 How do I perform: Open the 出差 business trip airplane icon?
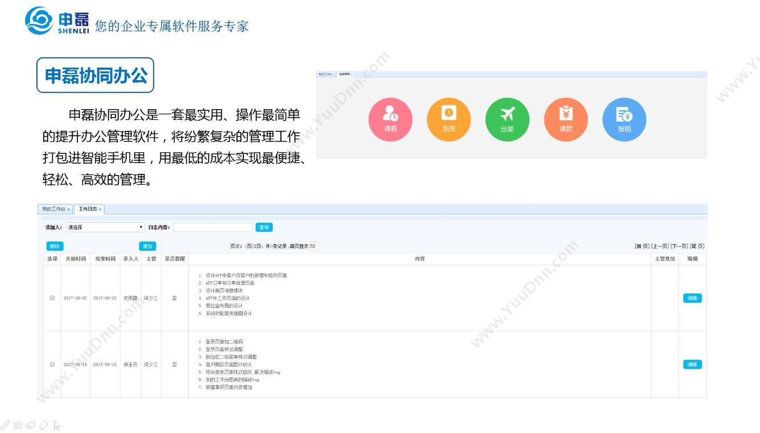tap(507, 120)
